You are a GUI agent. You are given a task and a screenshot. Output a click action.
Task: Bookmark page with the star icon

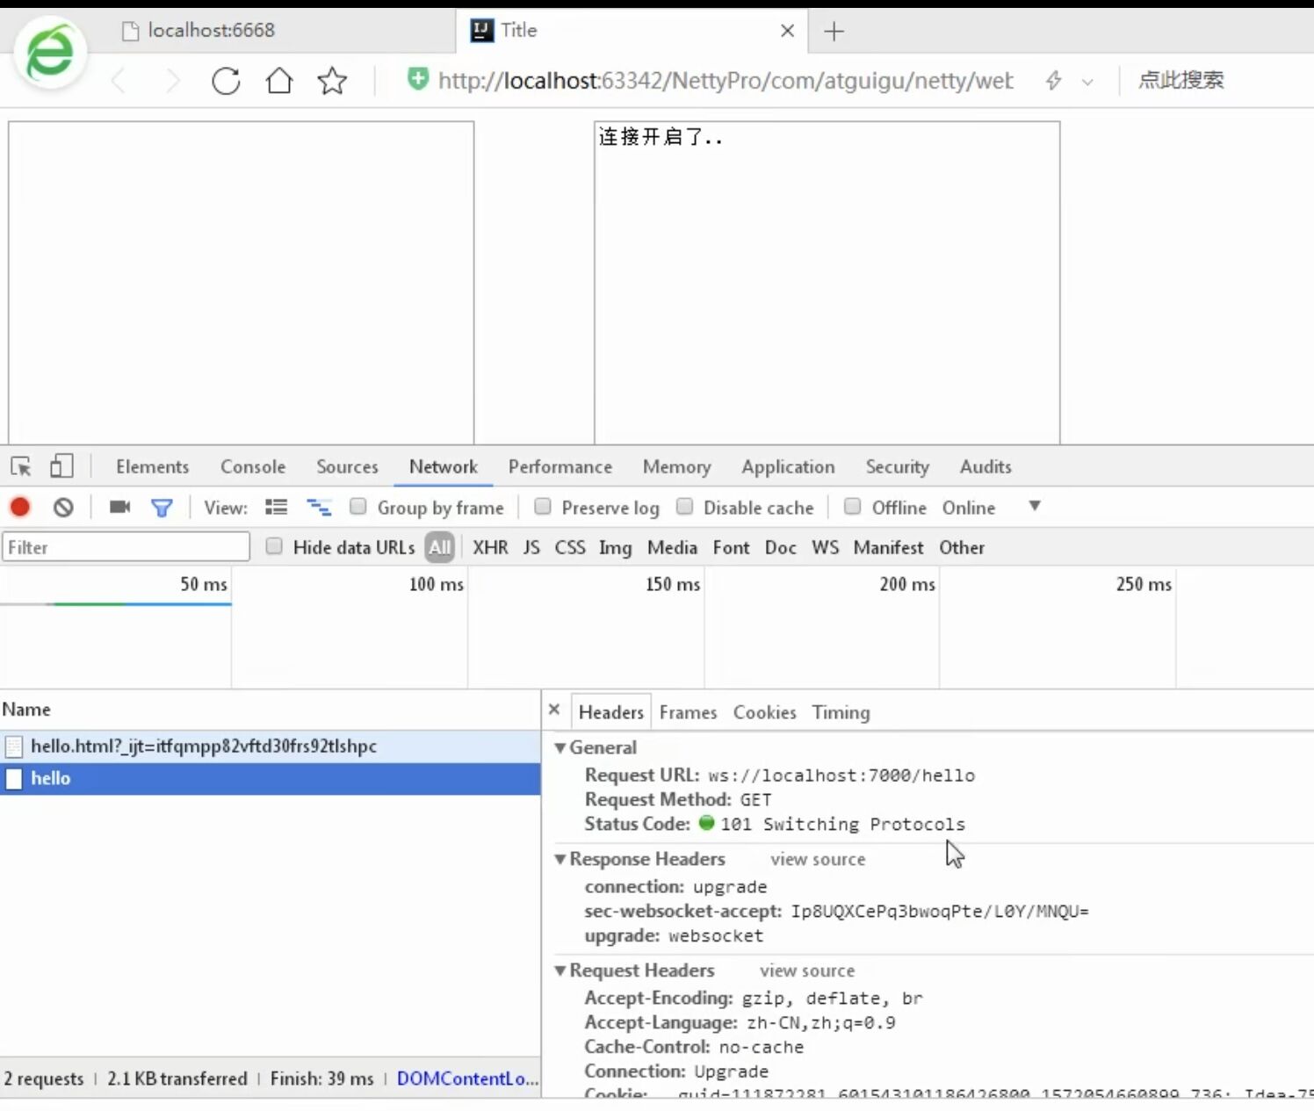point(332,81)
